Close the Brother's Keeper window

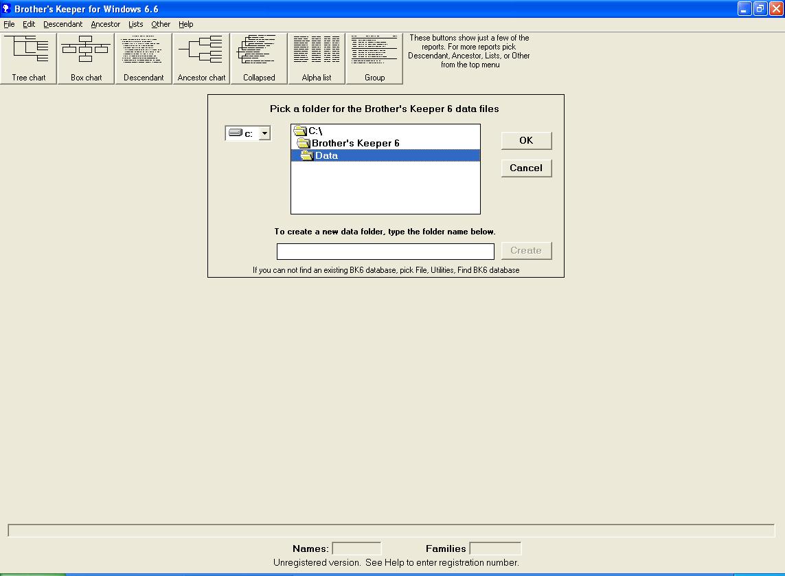click(776, 8)
